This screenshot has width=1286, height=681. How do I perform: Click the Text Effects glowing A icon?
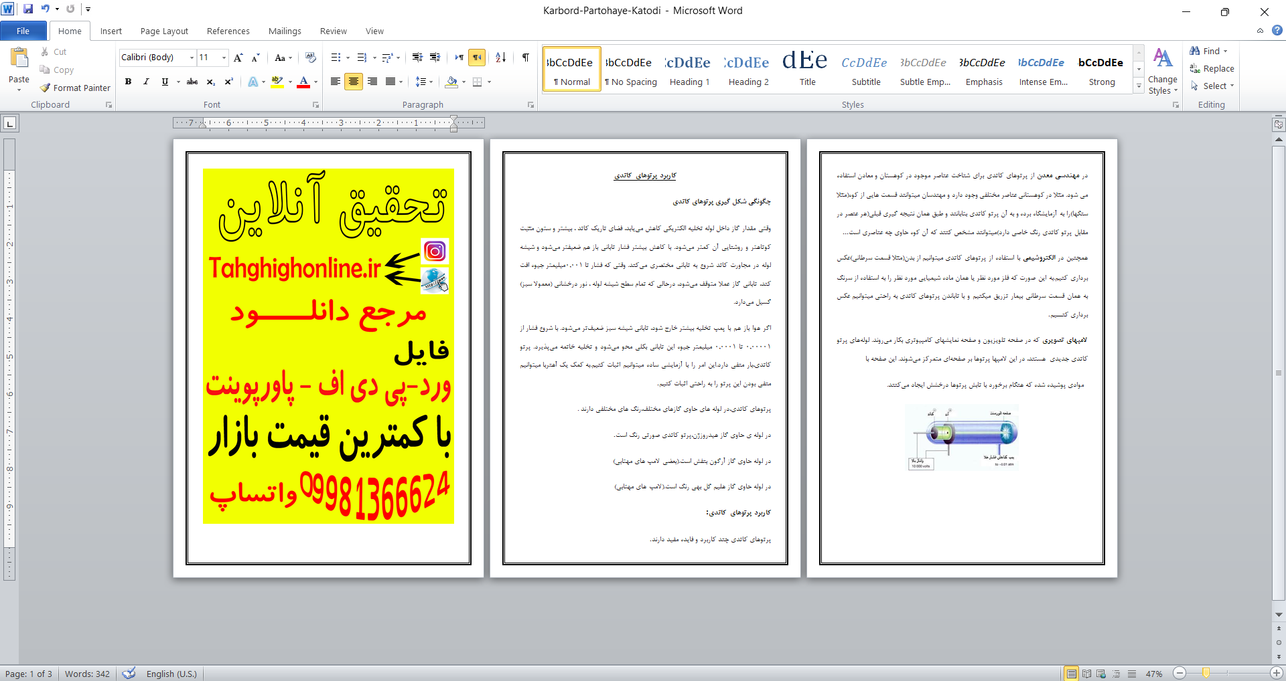tap(253, 82)
